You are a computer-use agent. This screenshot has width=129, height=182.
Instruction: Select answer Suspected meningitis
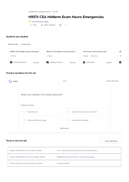point(87,120)
